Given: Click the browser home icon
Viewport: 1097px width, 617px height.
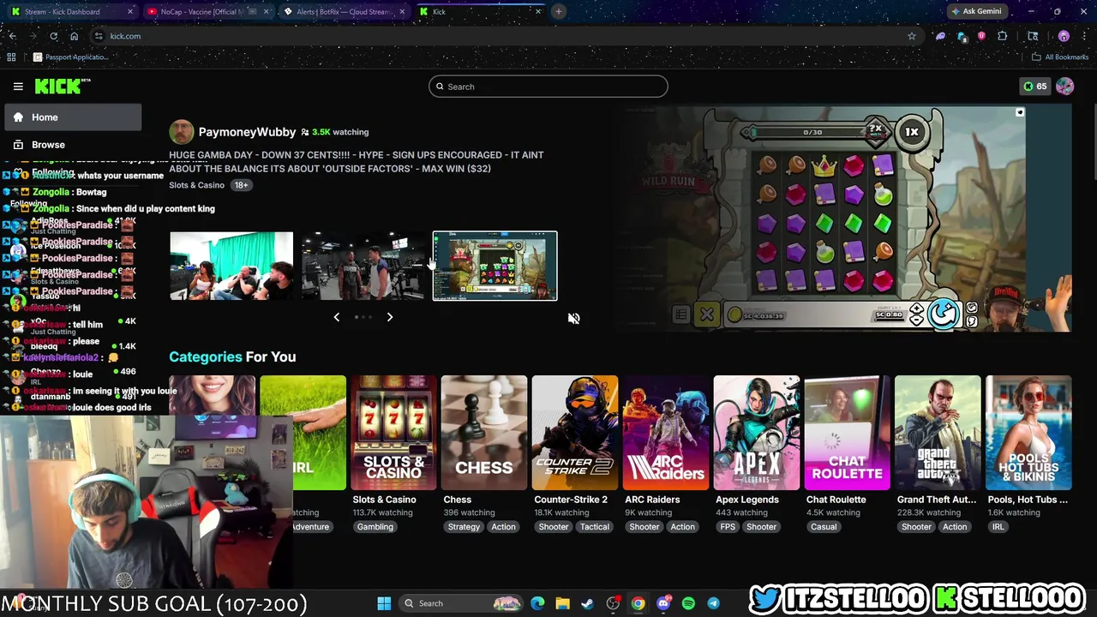Looking at the screenshot, I should tap(74, 36).
